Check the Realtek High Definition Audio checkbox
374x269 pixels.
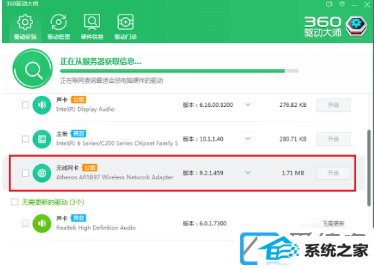coord(26,223)
